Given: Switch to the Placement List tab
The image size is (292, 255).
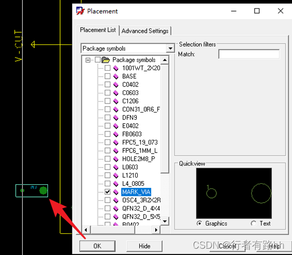Looking at the screenshot, I should 98,30.
